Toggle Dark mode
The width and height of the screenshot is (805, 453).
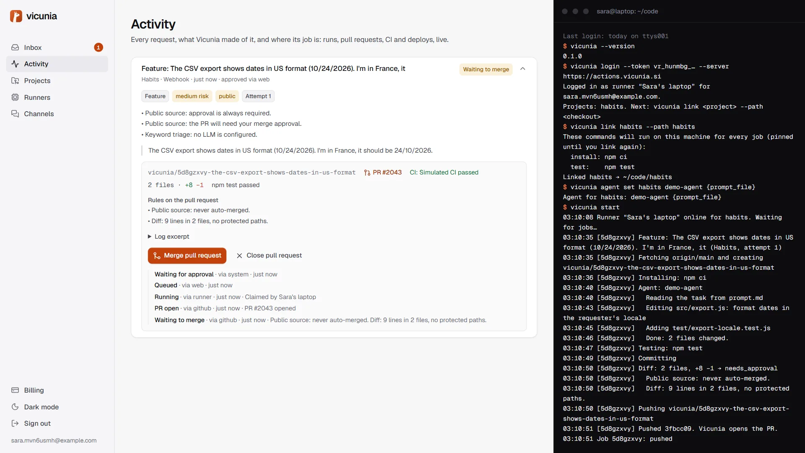(57, 407)
